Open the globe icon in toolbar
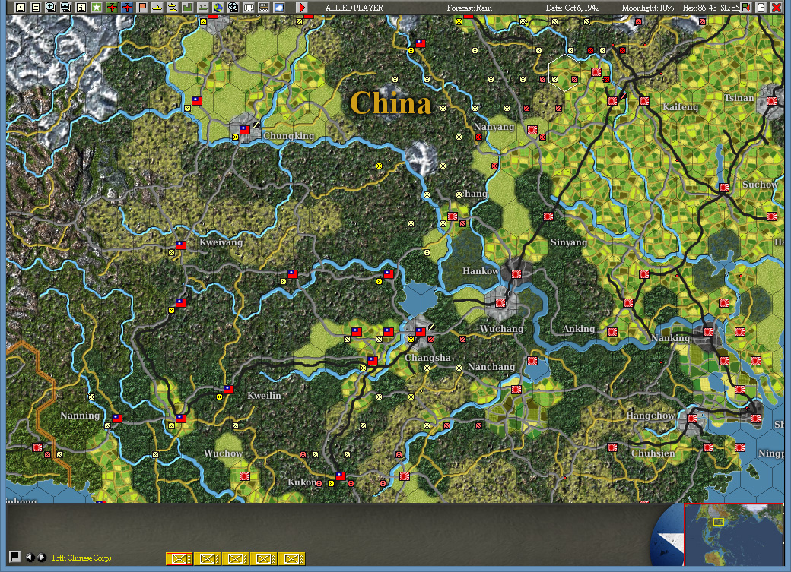 (x=218, y=7)
